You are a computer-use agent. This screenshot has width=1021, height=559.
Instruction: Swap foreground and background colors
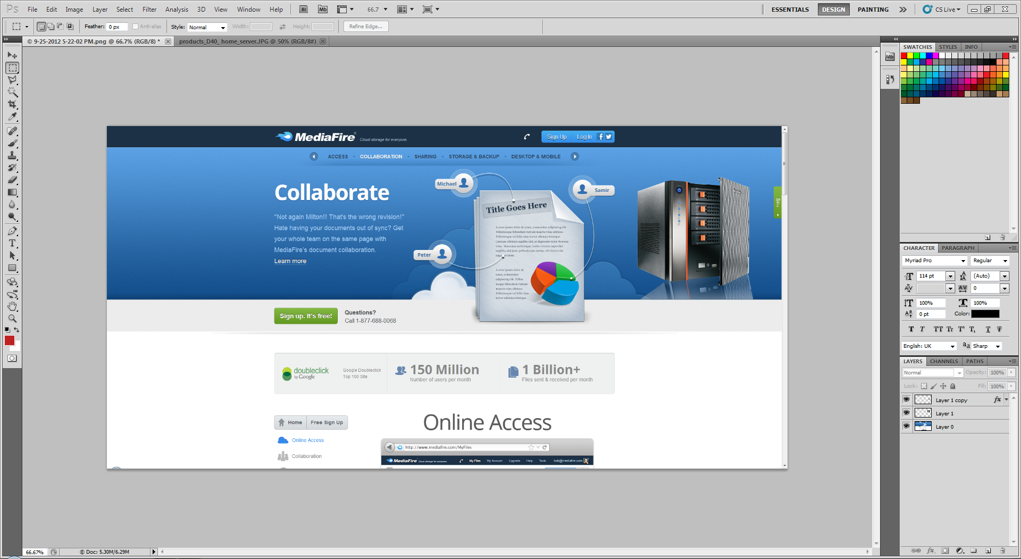pos(16,330)
